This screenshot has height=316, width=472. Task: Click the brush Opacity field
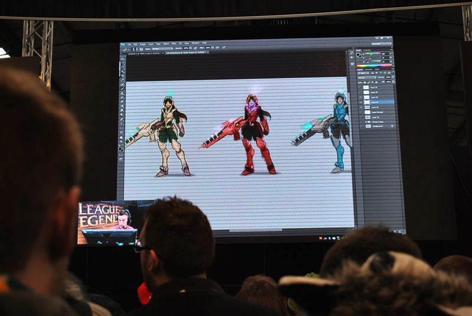pyautogui.click(x=186, y=48)
